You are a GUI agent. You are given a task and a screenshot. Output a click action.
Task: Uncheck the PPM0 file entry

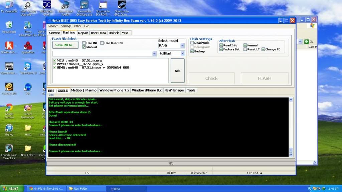pos(54,64)
